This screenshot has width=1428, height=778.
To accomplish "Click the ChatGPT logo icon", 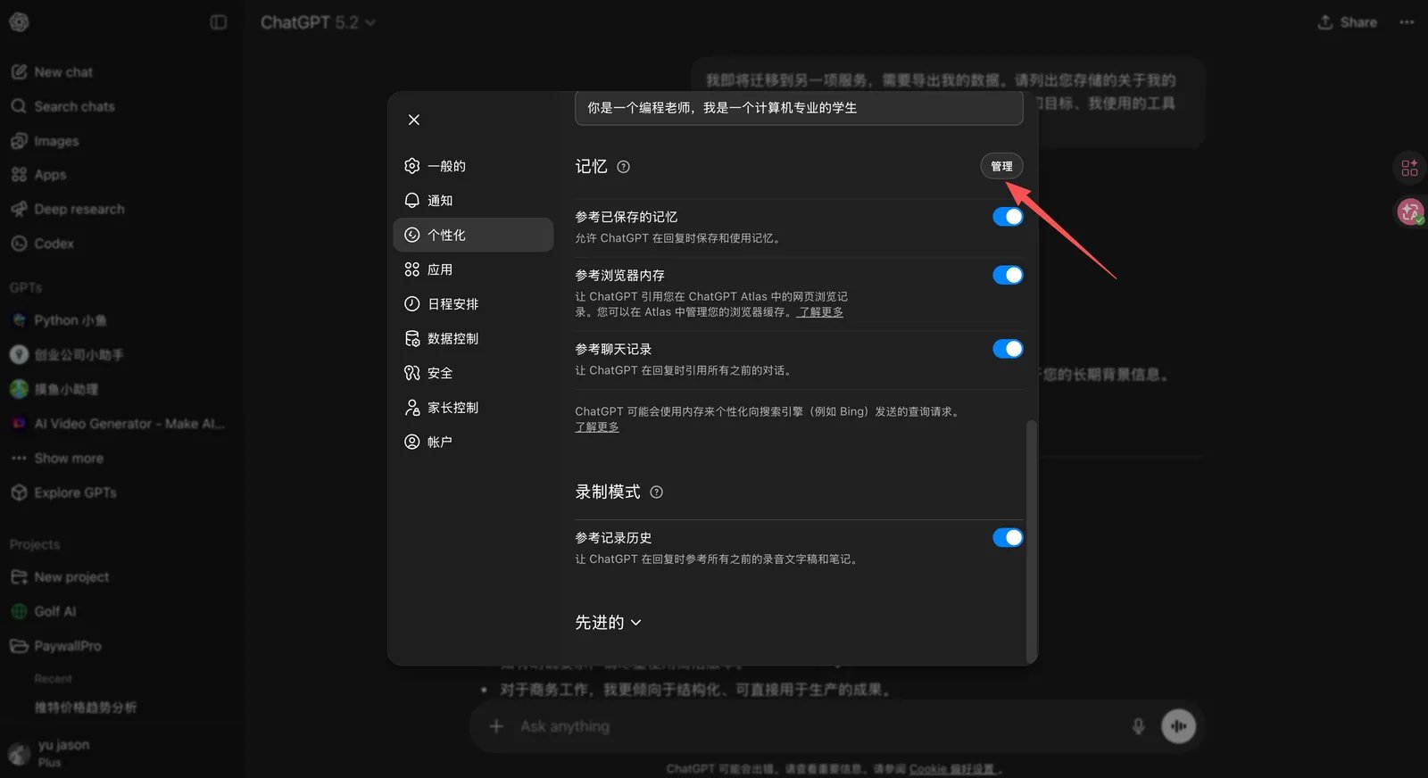I will point(19,22).
